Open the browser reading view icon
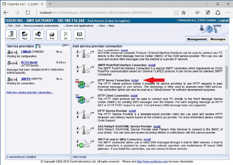 point(176,13)
